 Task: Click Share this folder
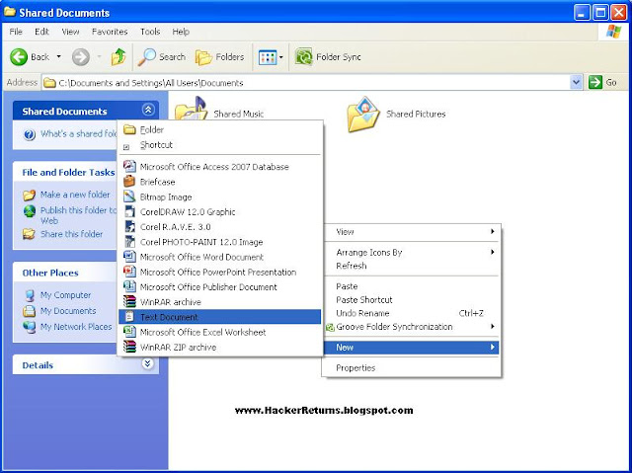(x=71, y=234)
